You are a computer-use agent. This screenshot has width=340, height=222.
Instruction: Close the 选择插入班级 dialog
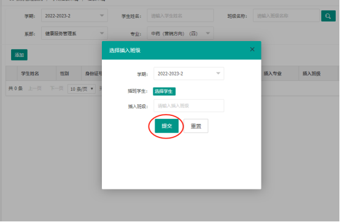tap(252, 50)
